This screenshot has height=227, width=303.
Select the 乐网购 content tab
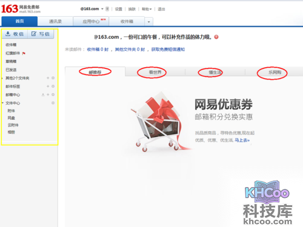click(275, 72)
